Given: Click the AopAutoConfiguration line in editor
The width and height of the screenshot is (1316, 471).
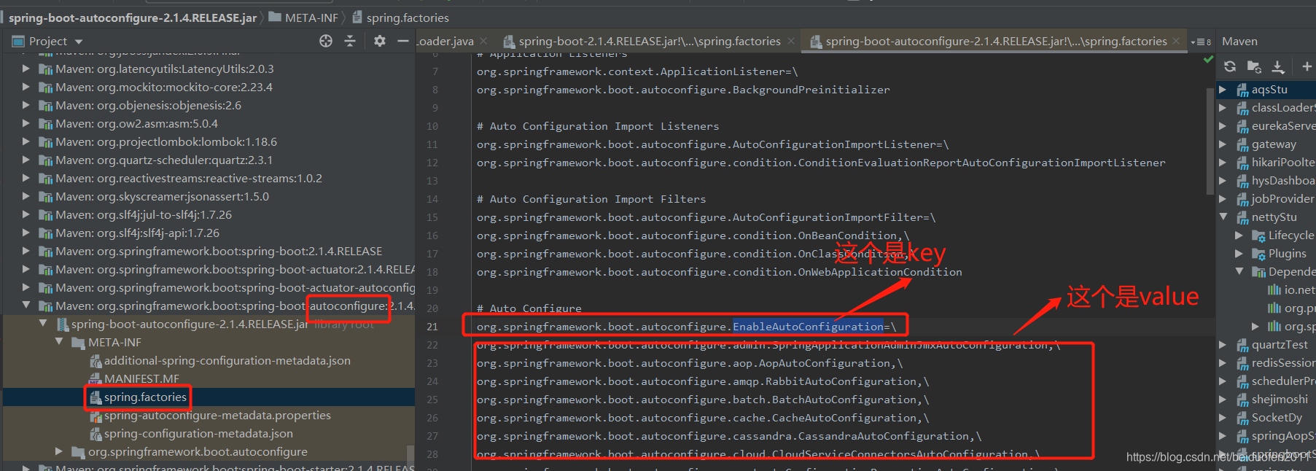Looking at the screenshot, I should (690, 363).
